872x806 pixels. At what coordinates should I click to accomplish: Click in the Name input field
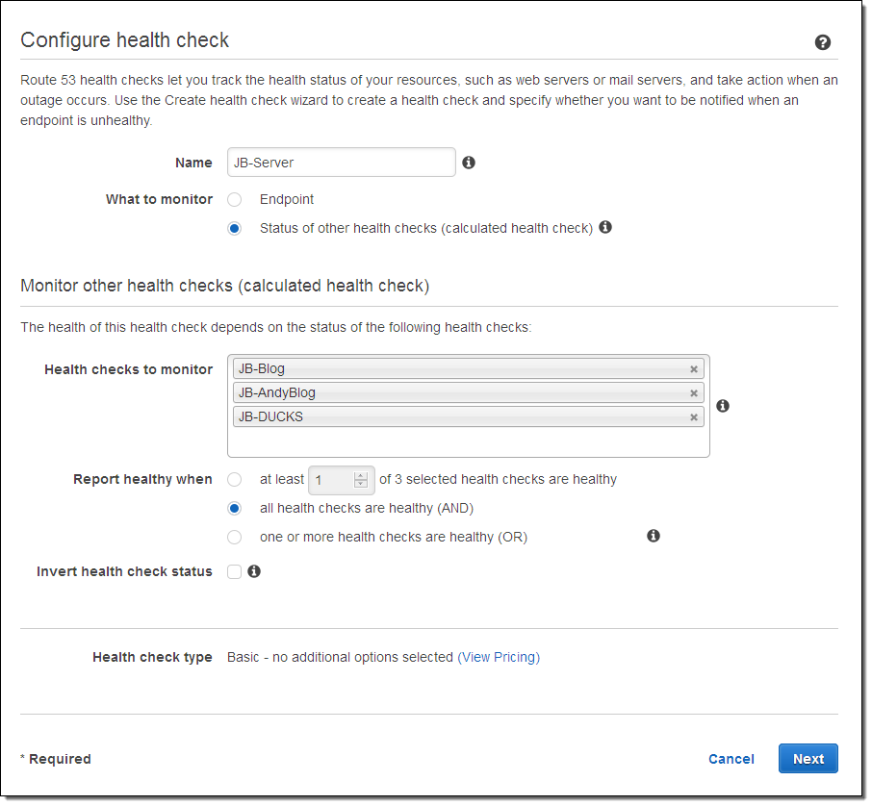pyautogui.click(x=341, y=163)
